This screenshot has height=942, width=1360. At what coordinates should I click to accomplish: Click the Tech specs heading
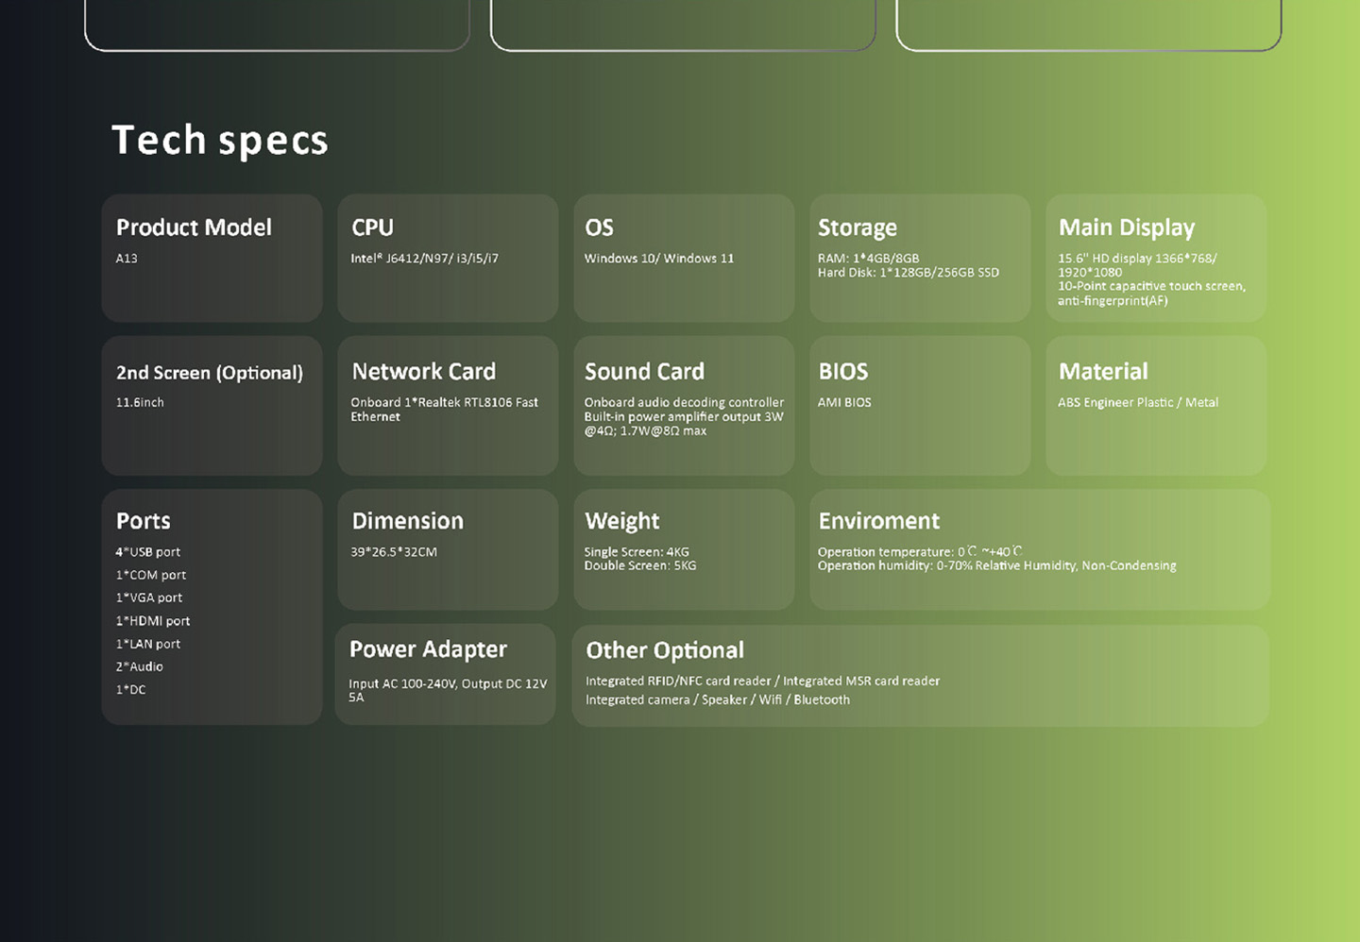pyautogui.click(x=219, y=141)
